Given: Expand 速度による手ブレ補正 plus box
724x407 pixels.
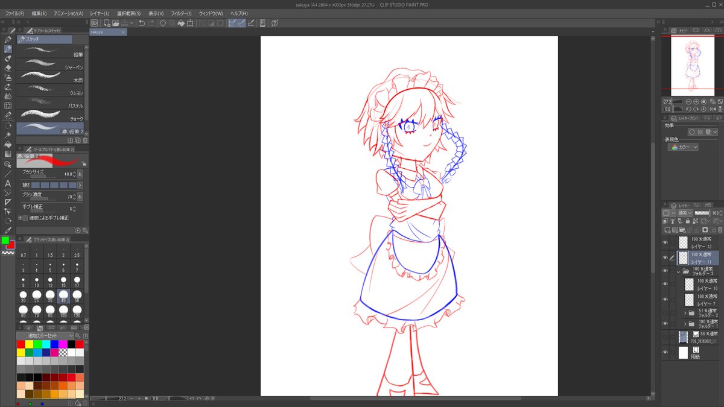Looking at the screenshot, I should point(21,218).
